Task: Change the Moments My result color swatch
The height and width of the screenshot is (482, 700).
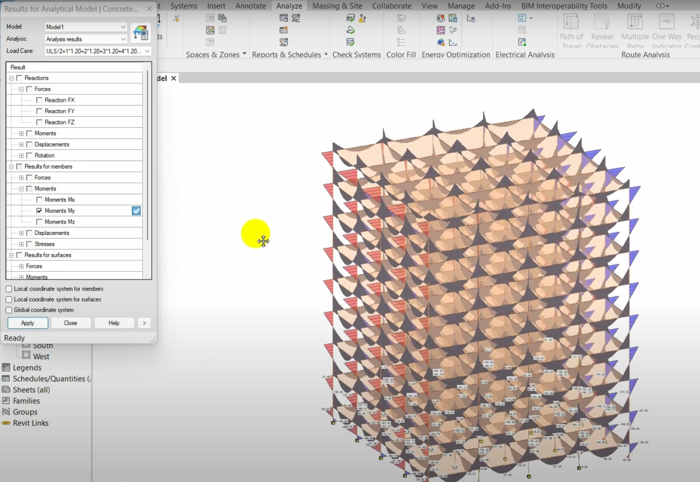Action: pos(136,210)
